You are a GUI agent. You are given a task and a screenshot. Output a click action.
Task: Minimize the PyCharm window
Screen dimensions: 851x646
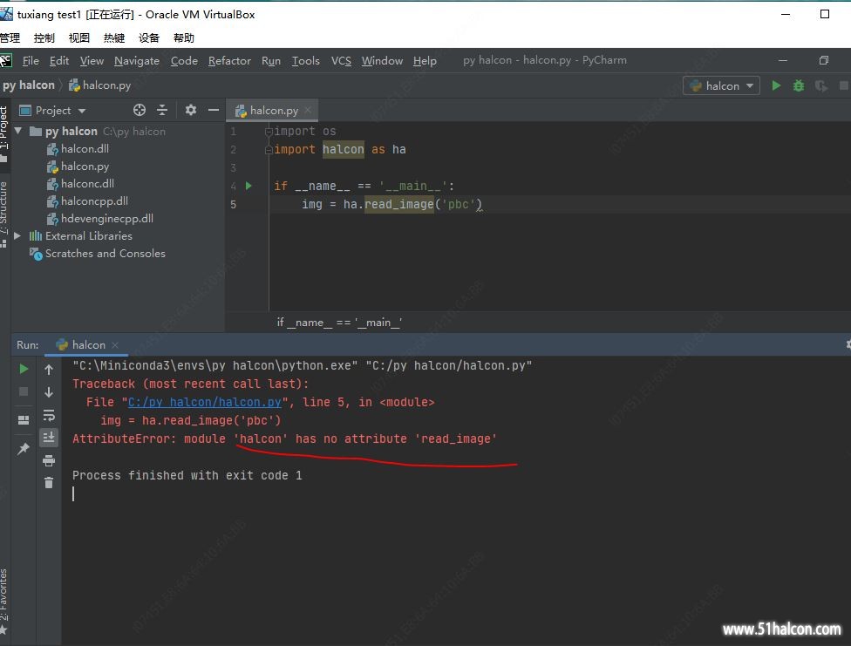tap(783, 60)
